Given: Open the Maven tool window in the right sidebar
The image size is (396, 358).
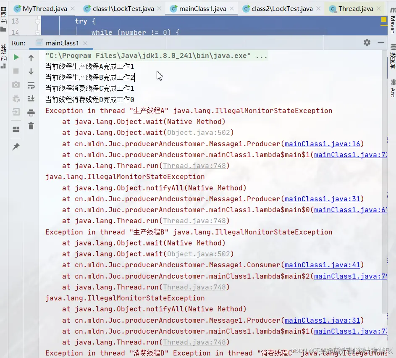Looking at the screenshot, I should pos(393,21).
